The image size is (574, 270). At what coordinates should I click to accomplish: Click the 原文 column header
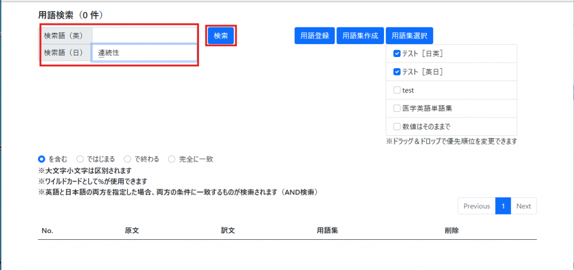click(x=132, y=230)
